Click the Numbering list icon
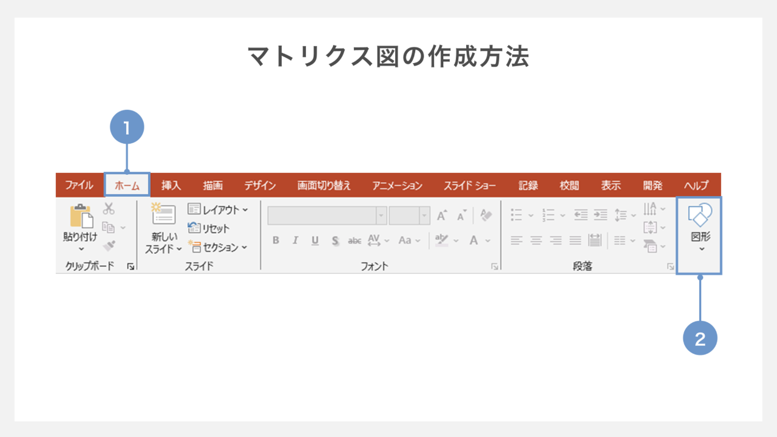Image resolution: width=777 pixels, height=437 pixels. [548, 215]
